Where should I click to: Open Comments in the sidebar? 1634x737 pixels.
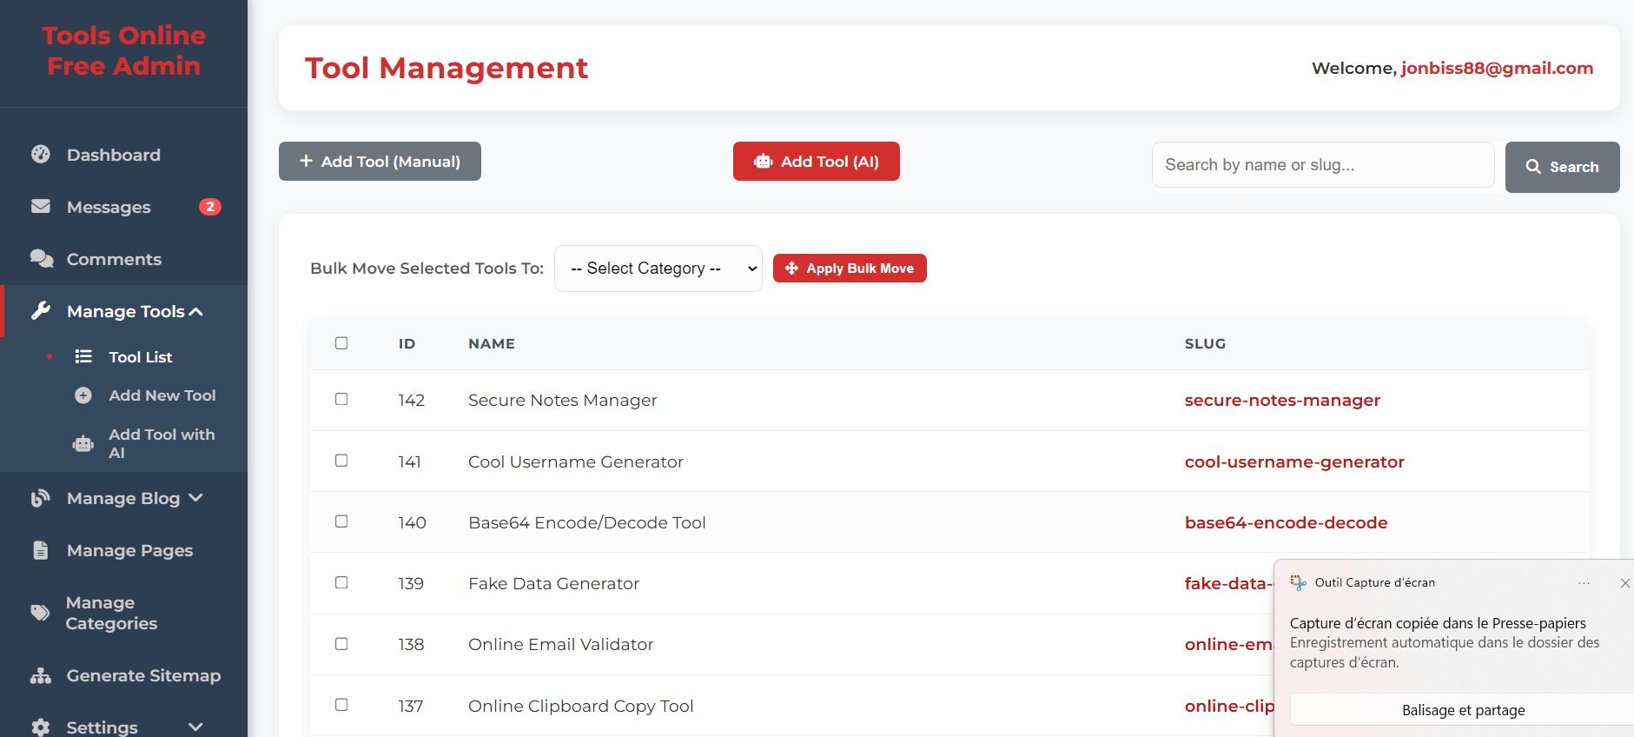pyautogui.click(x=123, y=259)
